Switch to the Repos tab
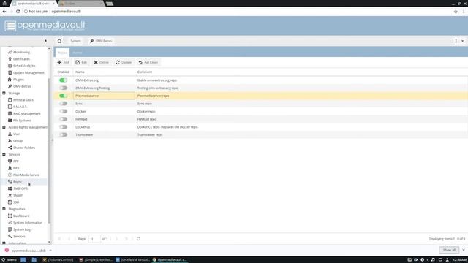 coord(62,53)
